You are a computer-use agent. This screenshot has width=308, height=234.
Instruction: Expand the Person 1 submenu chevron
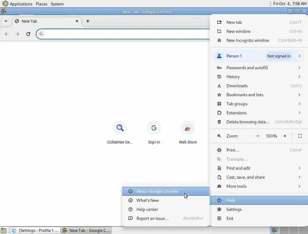point(299,56)
